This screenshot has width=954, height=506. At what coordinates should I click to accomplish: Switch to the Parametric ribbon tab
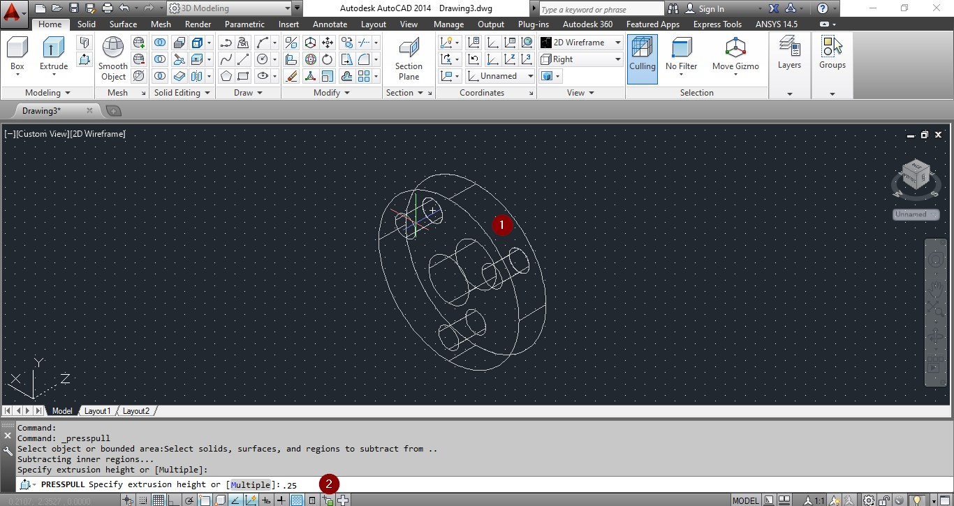tap(244, 24)
